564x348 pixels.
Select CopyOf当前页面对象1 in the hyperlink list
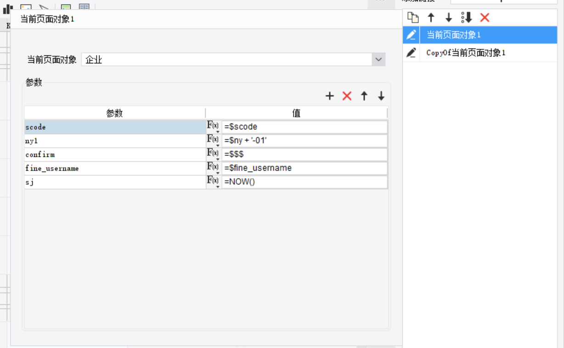tap(489, 53)
